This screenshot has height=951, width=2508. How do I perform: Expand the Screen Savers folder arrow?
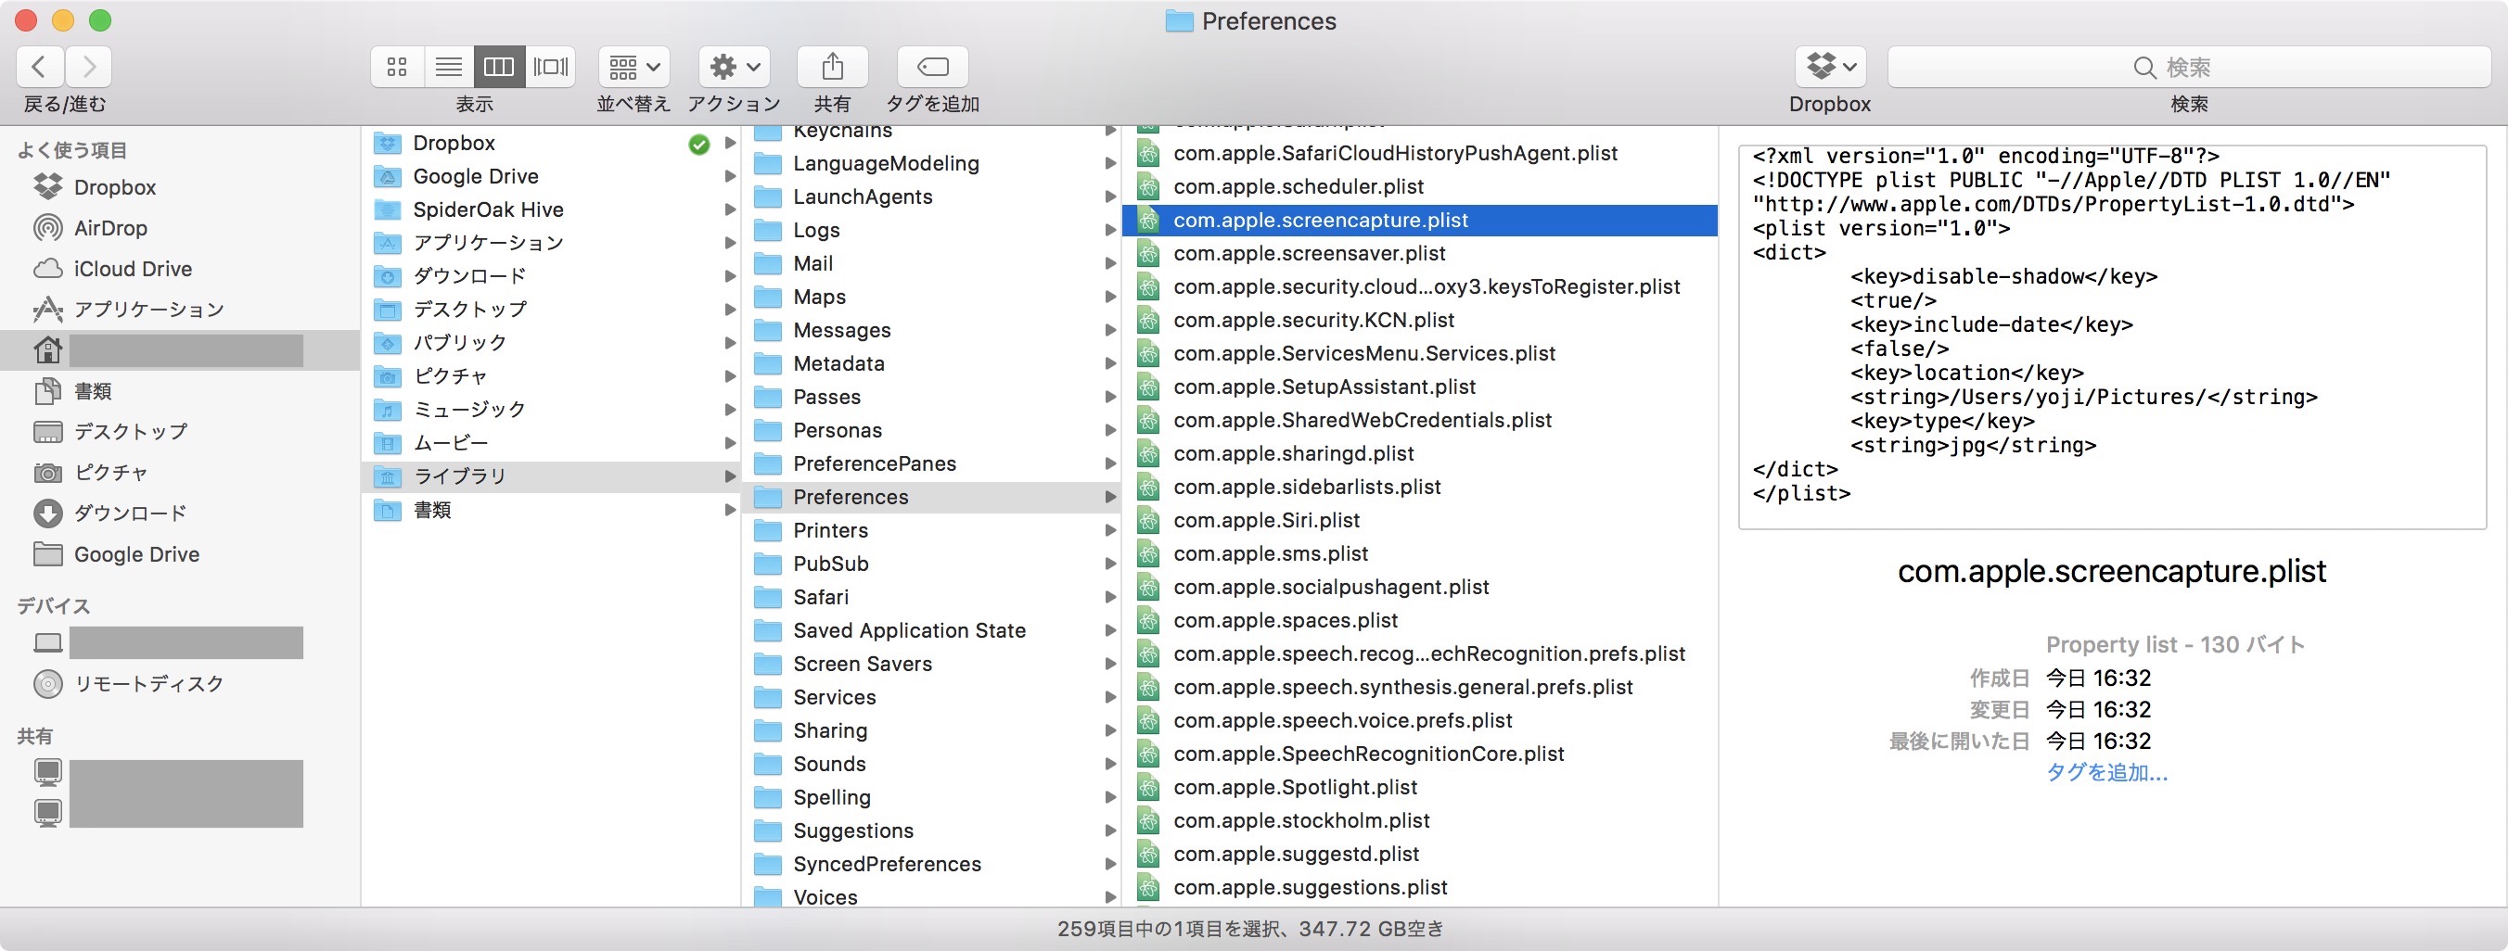[1110, 664]
